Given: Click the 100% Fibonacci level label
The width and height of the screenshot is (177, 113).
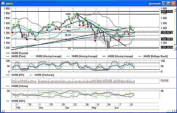Looking at the screenshot, I should point(68,14).
